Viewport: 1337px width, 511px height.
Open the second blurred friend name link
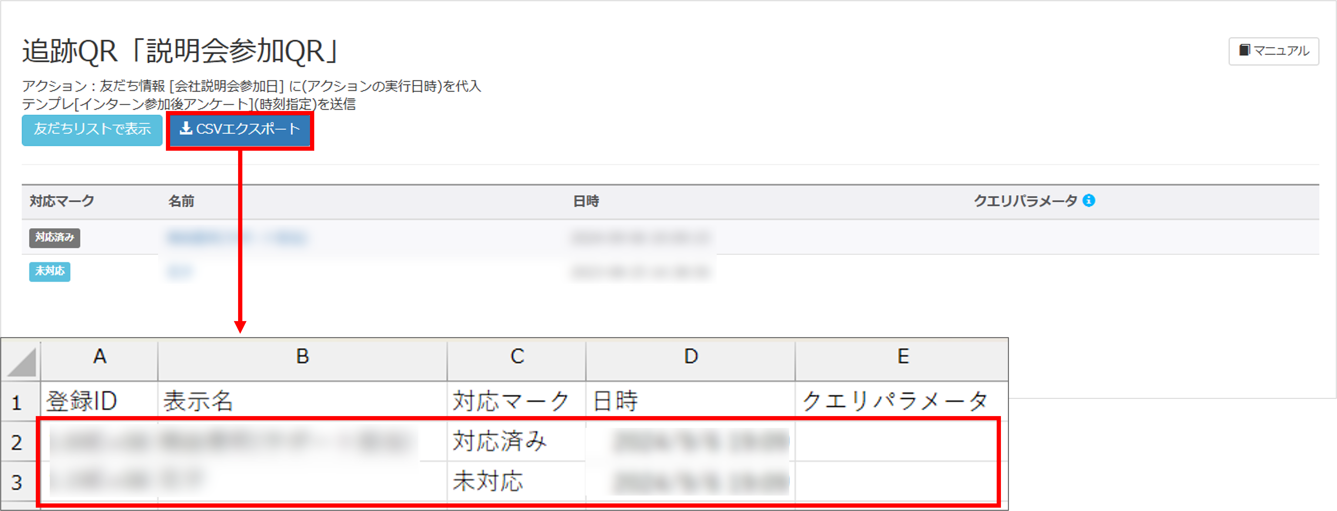[180, 271]
